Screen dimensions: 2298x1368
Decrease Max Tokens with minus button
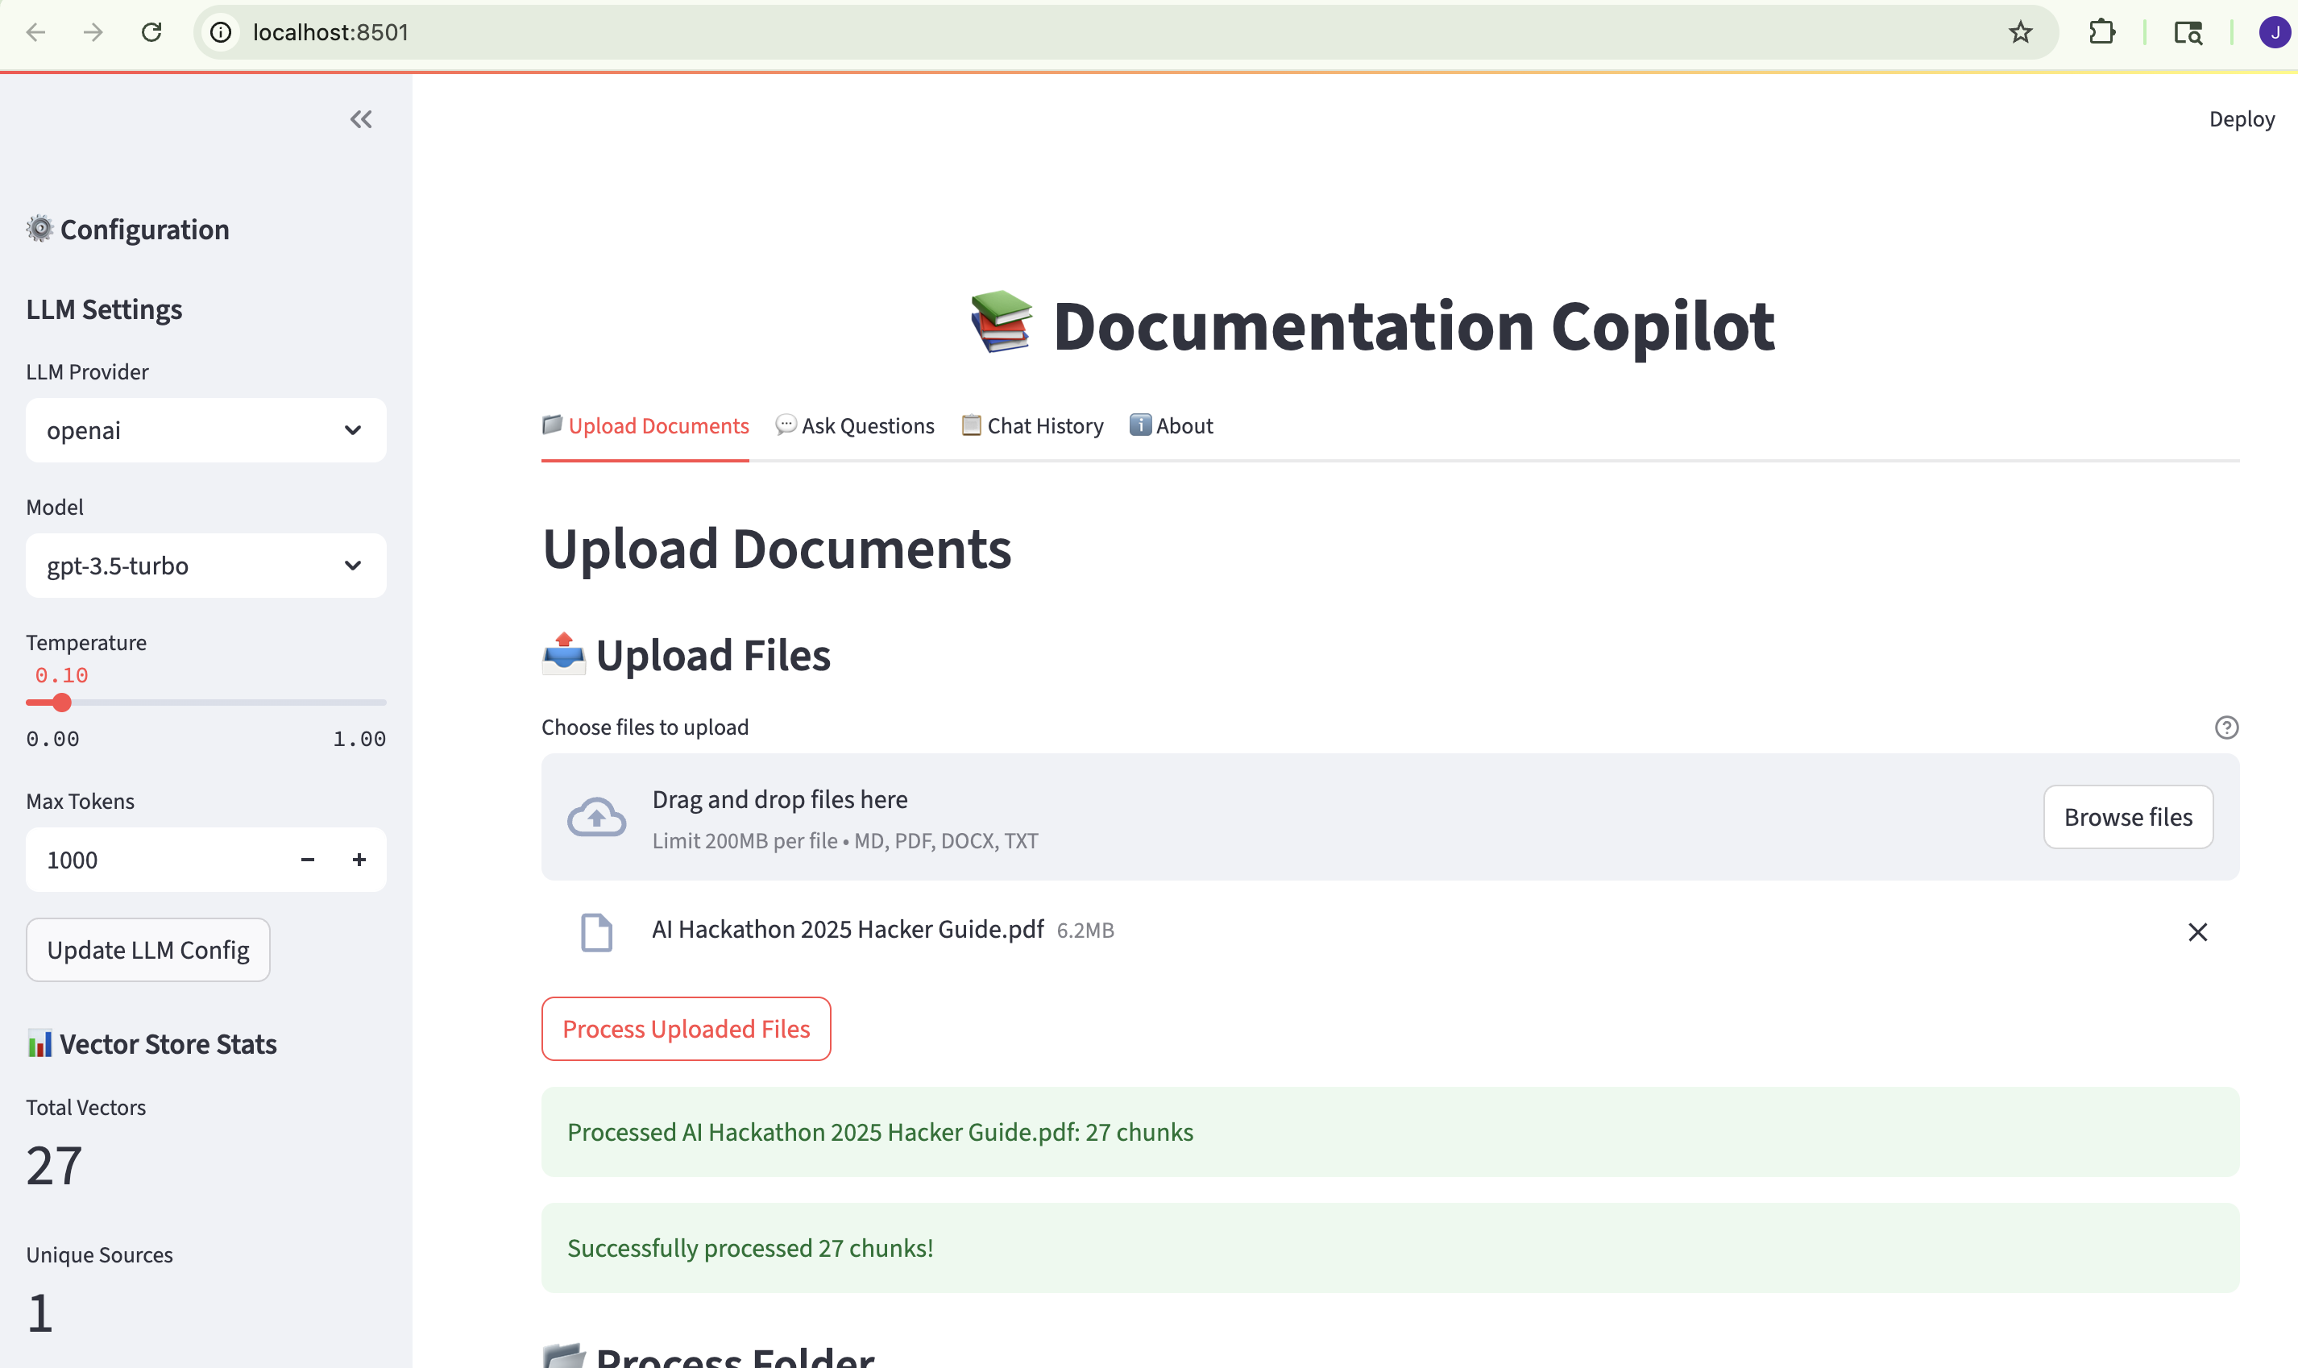tap(308, 859)
